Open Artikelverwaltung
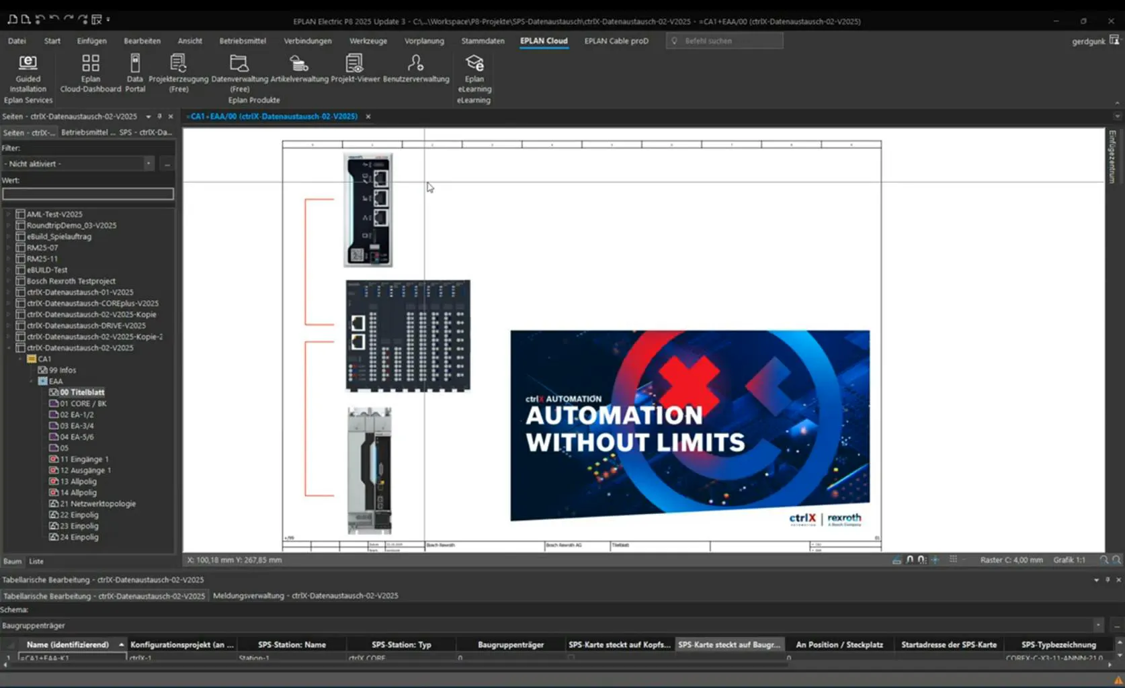 299,69
